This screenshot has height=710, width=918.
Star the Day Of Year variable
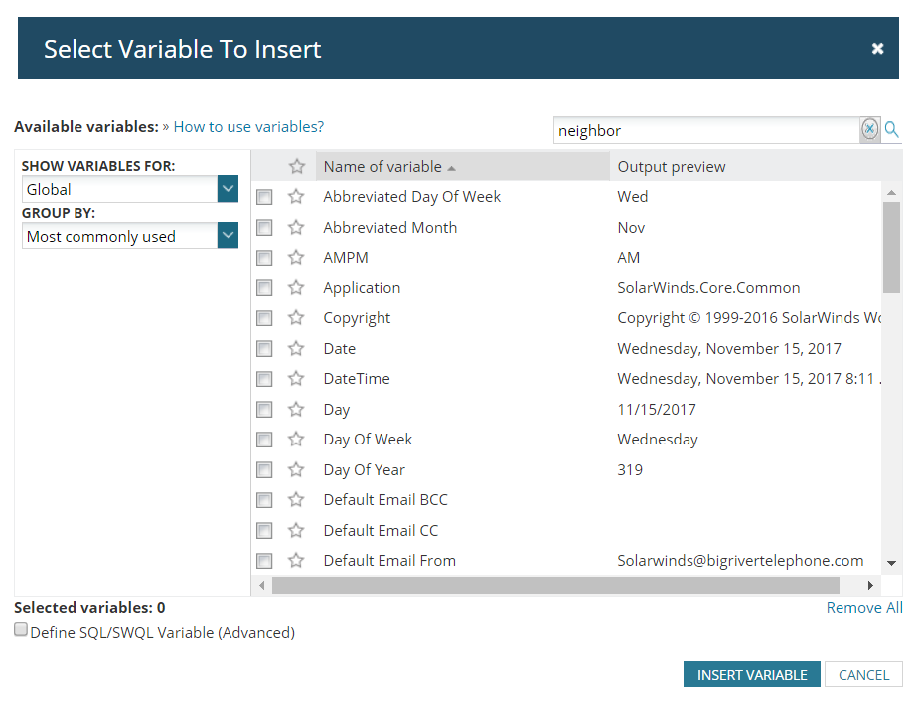pos(296,470)
